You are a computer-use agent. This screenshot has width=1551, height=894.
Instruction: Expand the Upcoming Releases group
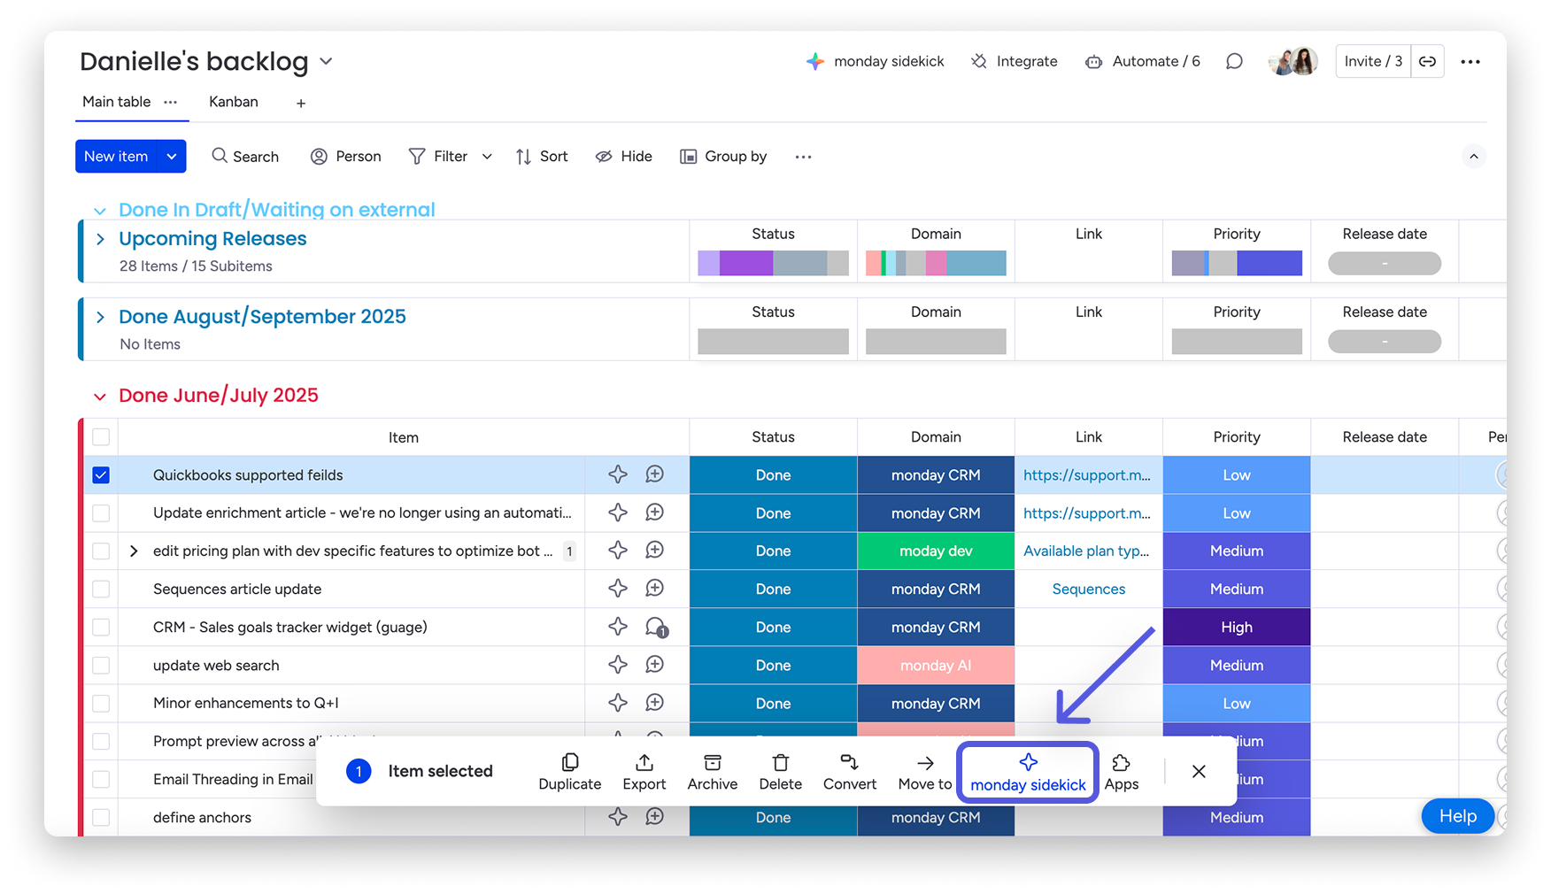(x=100, y=239)
